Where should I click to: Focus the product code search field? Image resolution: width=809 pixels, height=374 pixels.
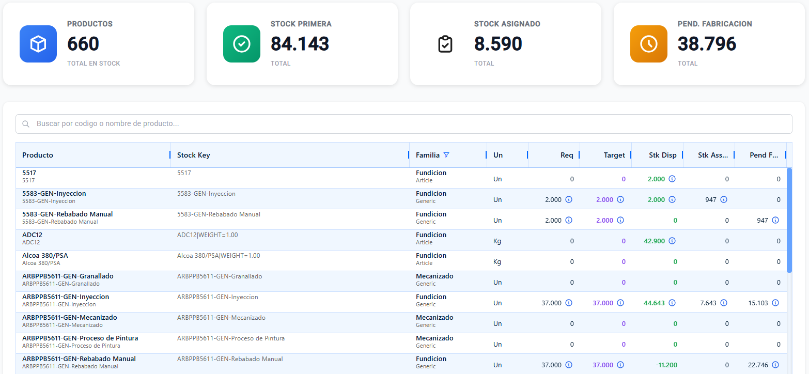(x=404, y=124)
